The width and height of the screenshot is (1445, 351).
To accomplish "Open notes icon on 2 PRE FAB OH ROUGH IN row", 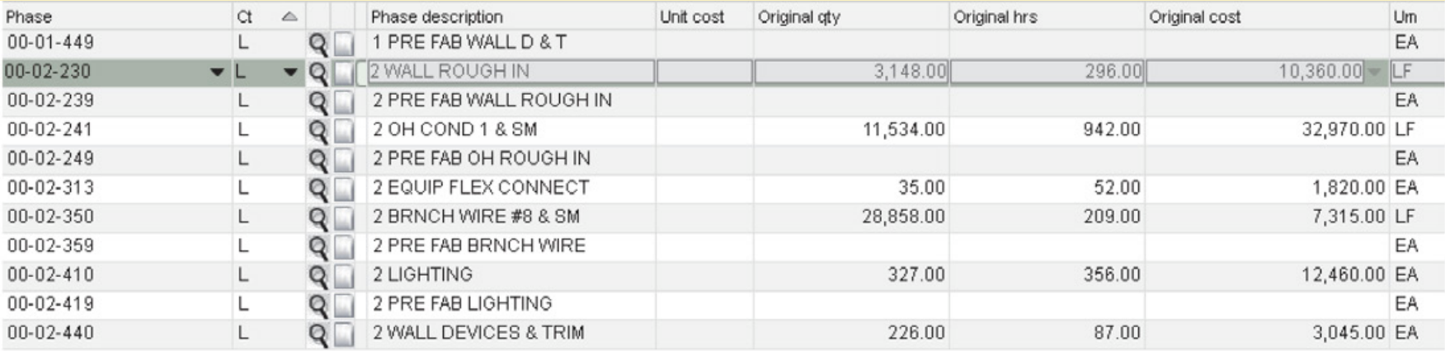I will pos(344,159).
